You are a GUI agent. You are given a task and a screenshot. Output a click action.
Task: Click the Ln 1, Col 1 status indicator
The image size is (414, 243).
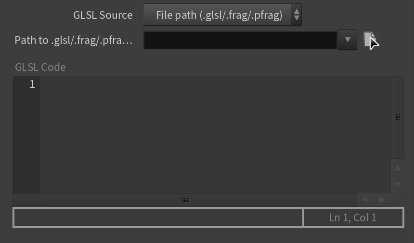point(353,217)
